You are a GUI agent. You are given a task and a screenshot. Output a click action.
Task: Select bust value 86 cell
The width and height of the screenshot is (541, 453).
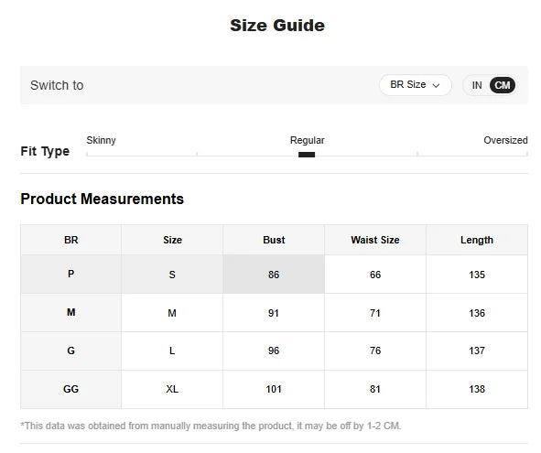pos(274,275)
